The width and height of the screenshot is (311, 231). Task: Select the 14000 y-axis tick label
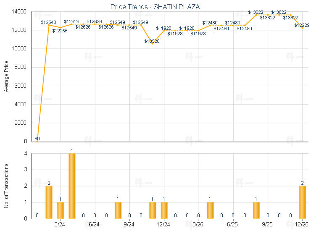coord(20,12)
